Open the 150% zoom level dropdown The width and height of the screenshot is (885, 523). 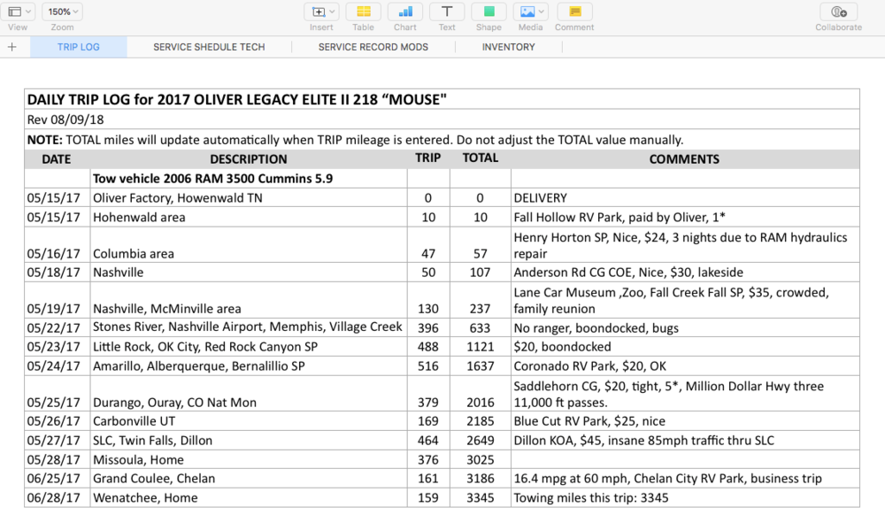pyautogui.click(x=63, y=12)
